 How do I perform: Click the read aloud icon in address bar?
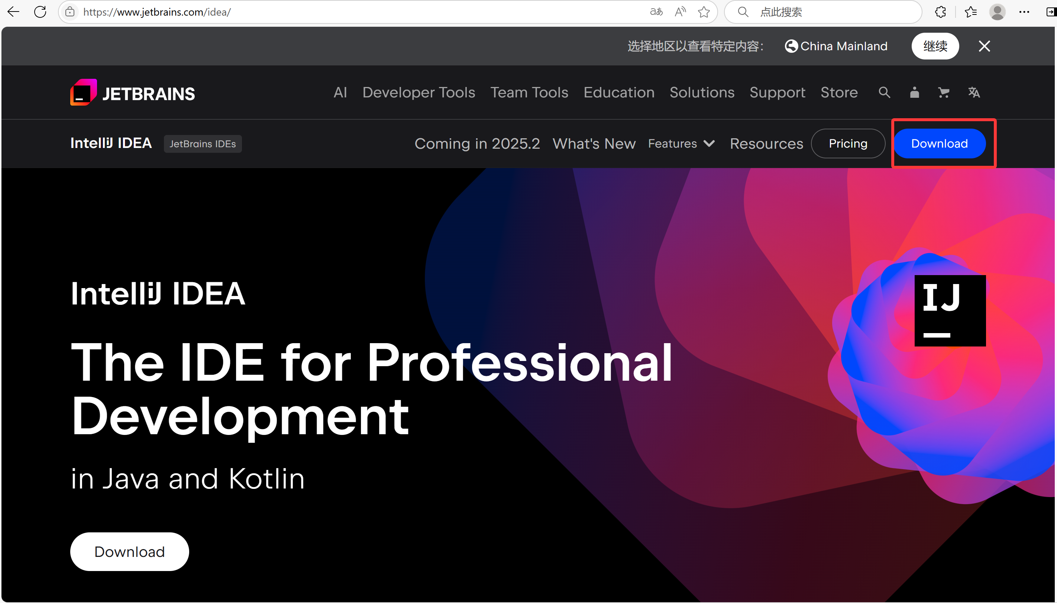680,12
